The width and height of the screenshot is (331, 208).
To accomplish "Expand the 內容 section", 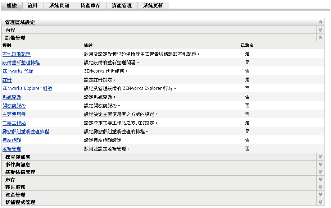I will click(321, 30).
